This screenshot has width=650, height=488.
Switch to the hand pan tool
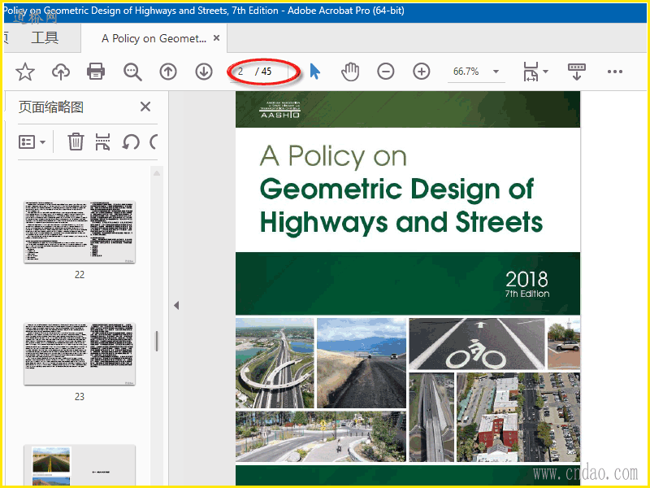coord(350,72)
